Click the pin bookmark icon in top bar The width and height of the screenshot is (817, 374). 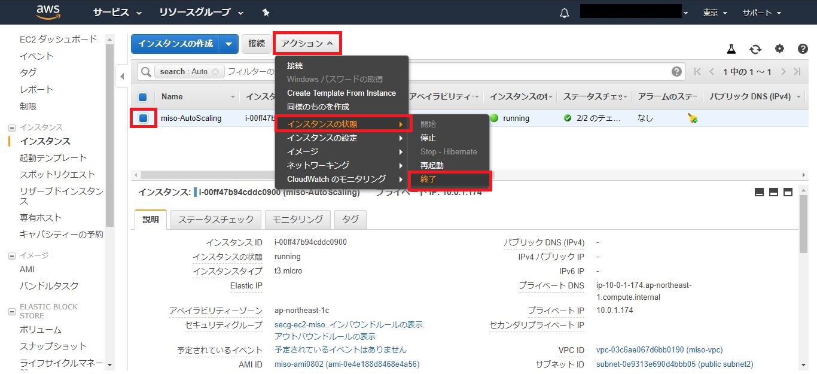266,13
